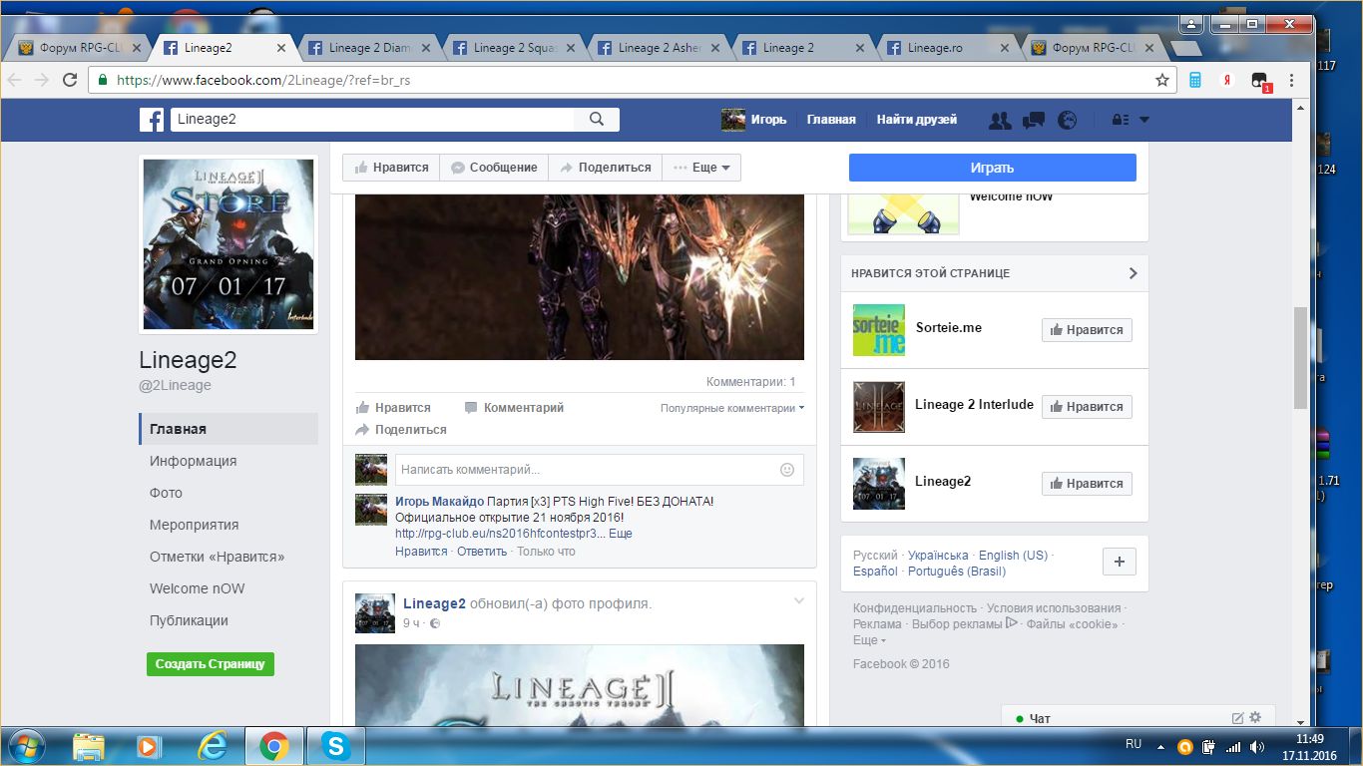
Task: Open Skype from taskbar
Action: (x=336, y=745)
